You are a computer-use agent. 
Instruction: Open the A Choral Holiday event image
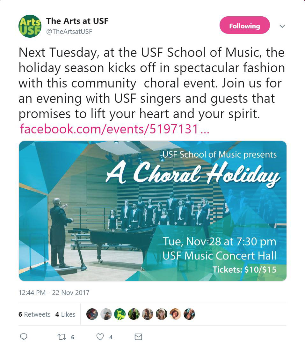tap(153, 211)
